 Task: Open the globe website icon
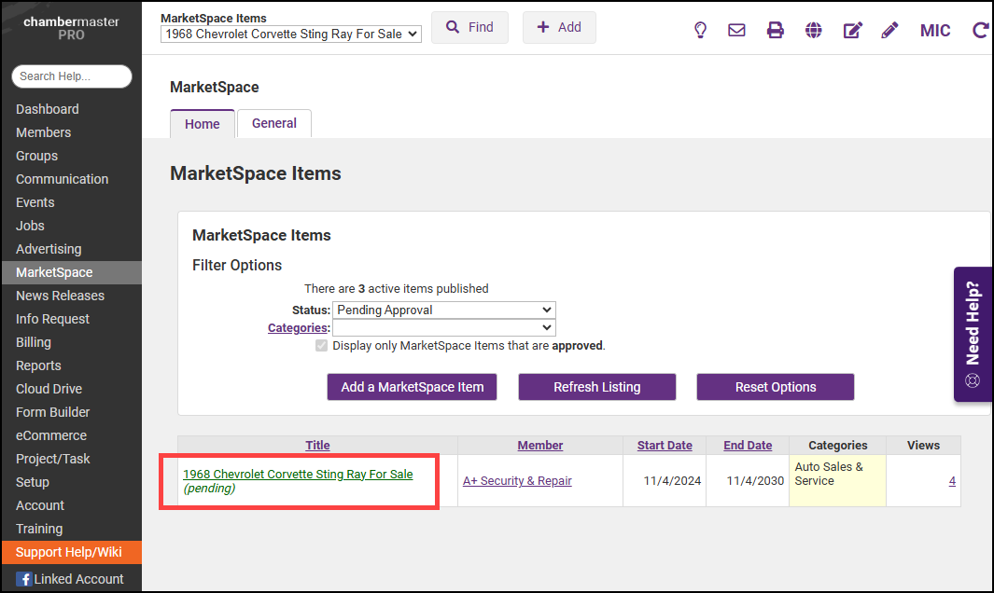click(x=813, y=30)
